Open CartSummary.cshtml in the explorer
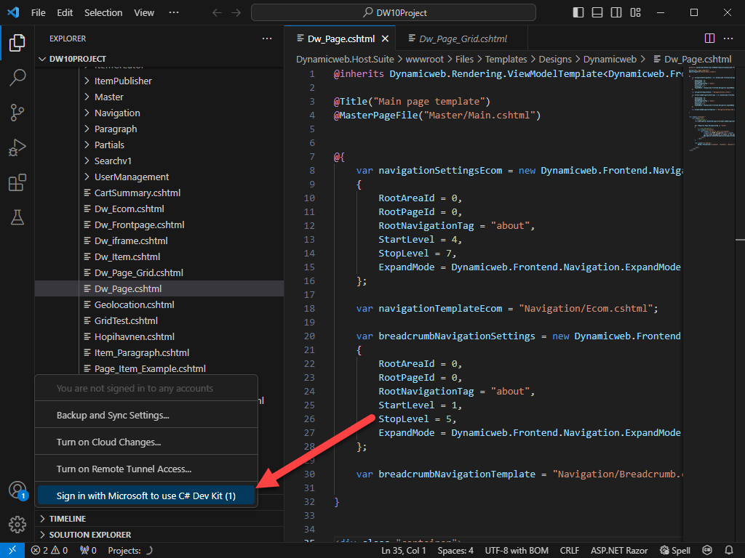 tap(138, 193)
